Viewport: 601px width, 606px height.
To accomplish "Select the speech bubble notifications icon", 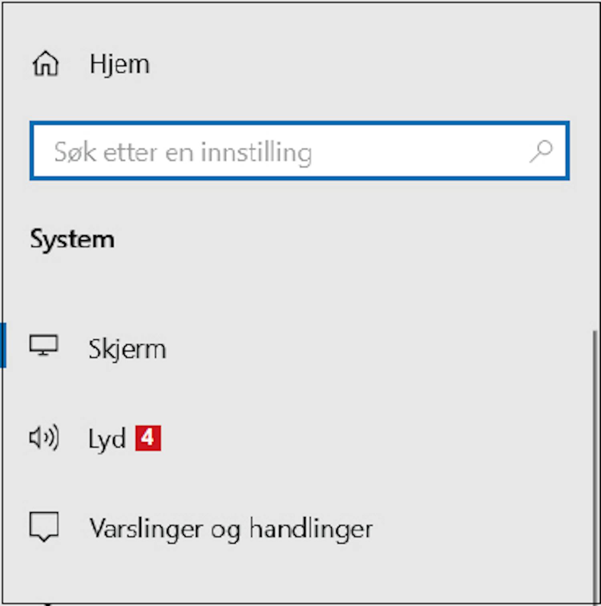I will (x=44, y=527).
